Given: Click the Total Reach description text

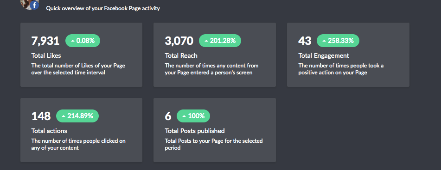Looking at the screenshot, I should pyautogui.click(x=211, y=69).
